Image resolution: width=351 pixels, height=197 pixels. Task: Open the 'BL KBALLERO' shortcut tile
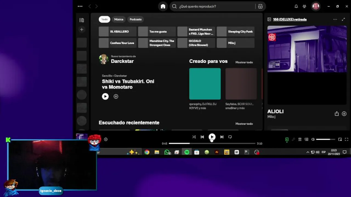tap(118, 31)
